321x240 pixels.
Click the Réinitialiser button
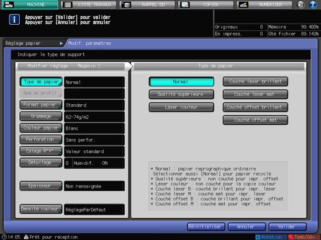(206, 227)
